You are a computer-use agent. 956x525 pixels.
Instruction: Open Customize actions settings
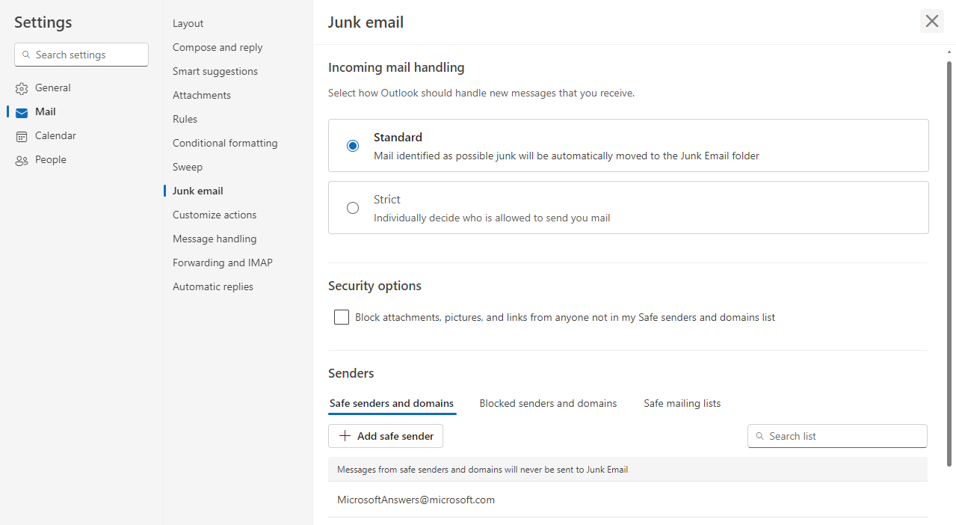tap(215, 215)
